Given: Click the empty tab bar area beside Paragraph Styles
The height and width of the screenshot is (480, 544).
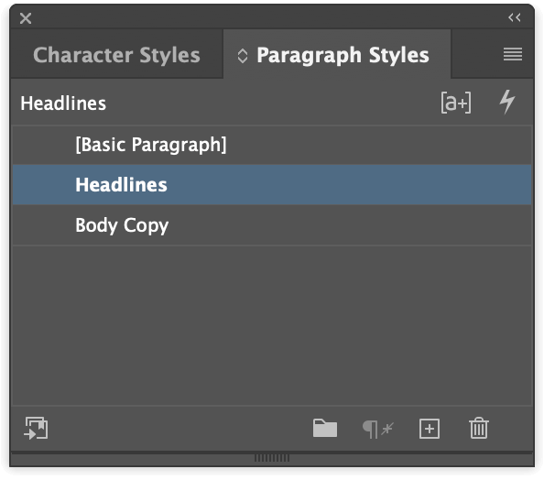Looking at the screenshot, I should point(477,54).
